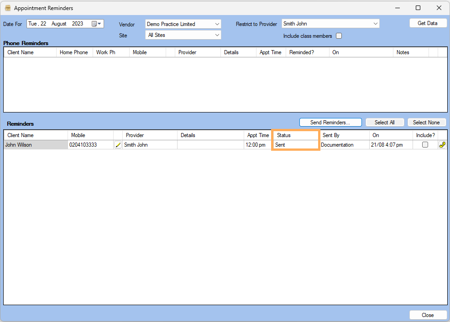Open the calendar picker in Date For field

coord(96,24)
